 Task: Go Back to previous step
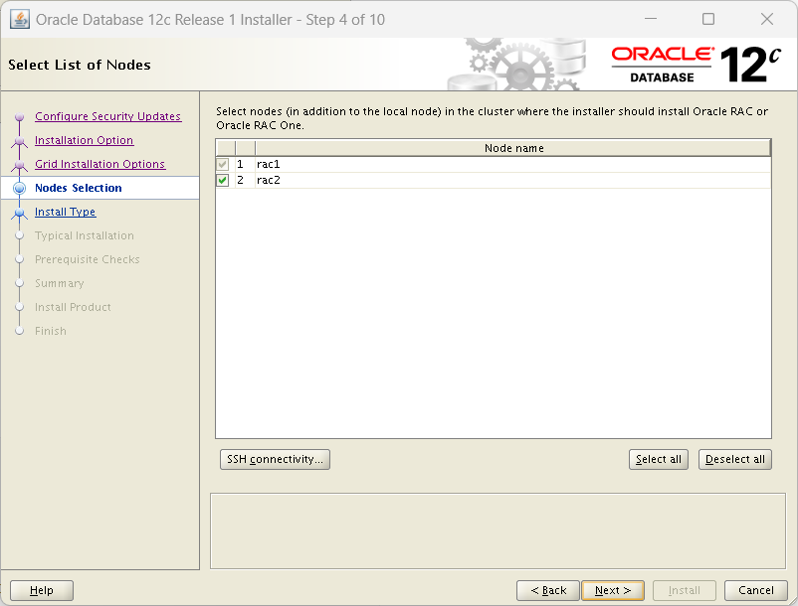(548, 590)
